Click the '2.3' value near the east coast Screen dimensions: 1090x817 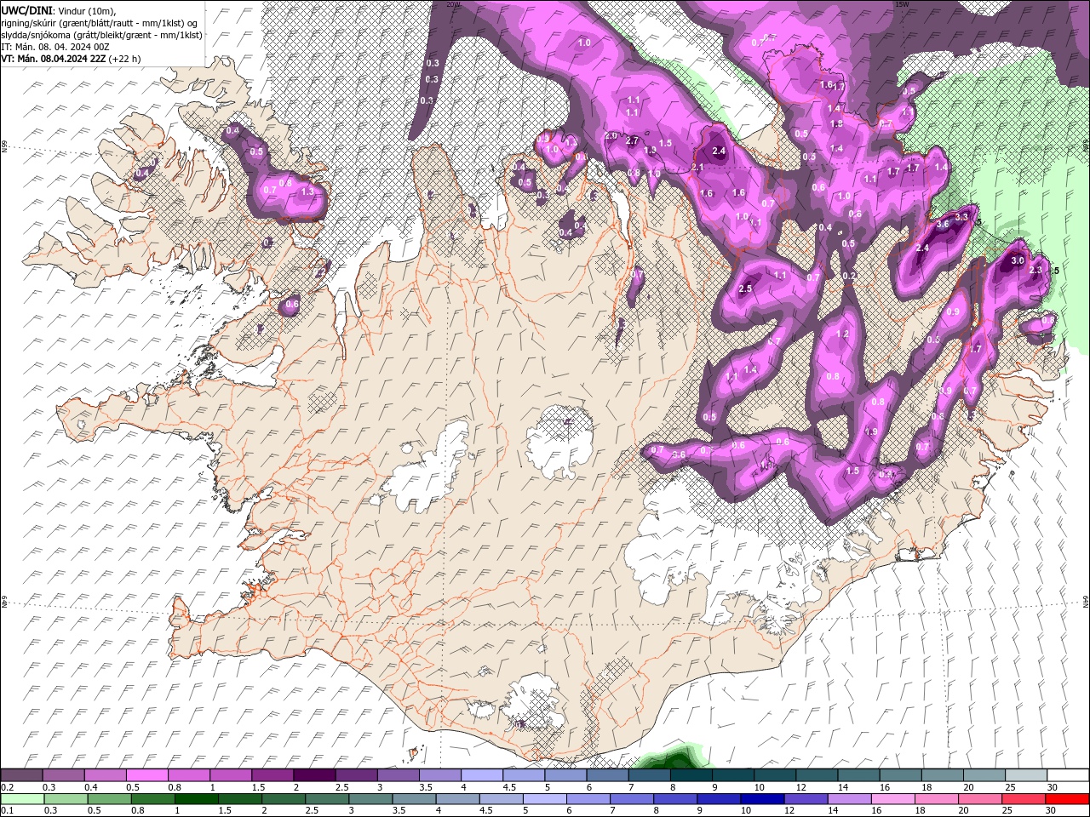(x=1035, y=270)
